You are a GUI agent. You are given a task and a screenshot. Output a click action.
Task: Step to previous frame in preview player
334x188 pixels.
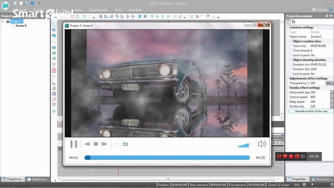[x=87, y=144]
